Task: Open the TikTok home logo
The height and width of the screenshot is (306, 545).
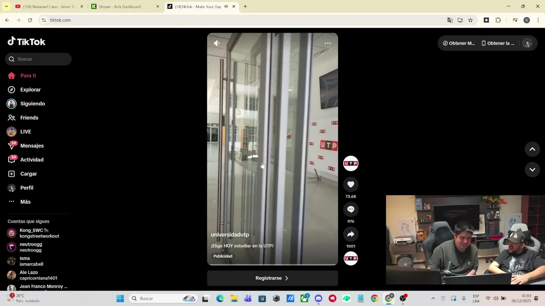Action: pos(26,42)
